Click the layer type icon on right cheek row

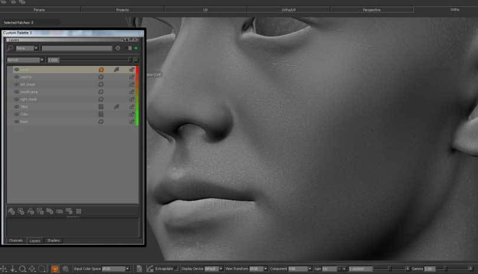tap(101, 99)
